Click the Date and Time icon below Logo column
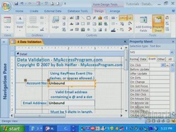The image size is (176, 132). click(64, 29)
